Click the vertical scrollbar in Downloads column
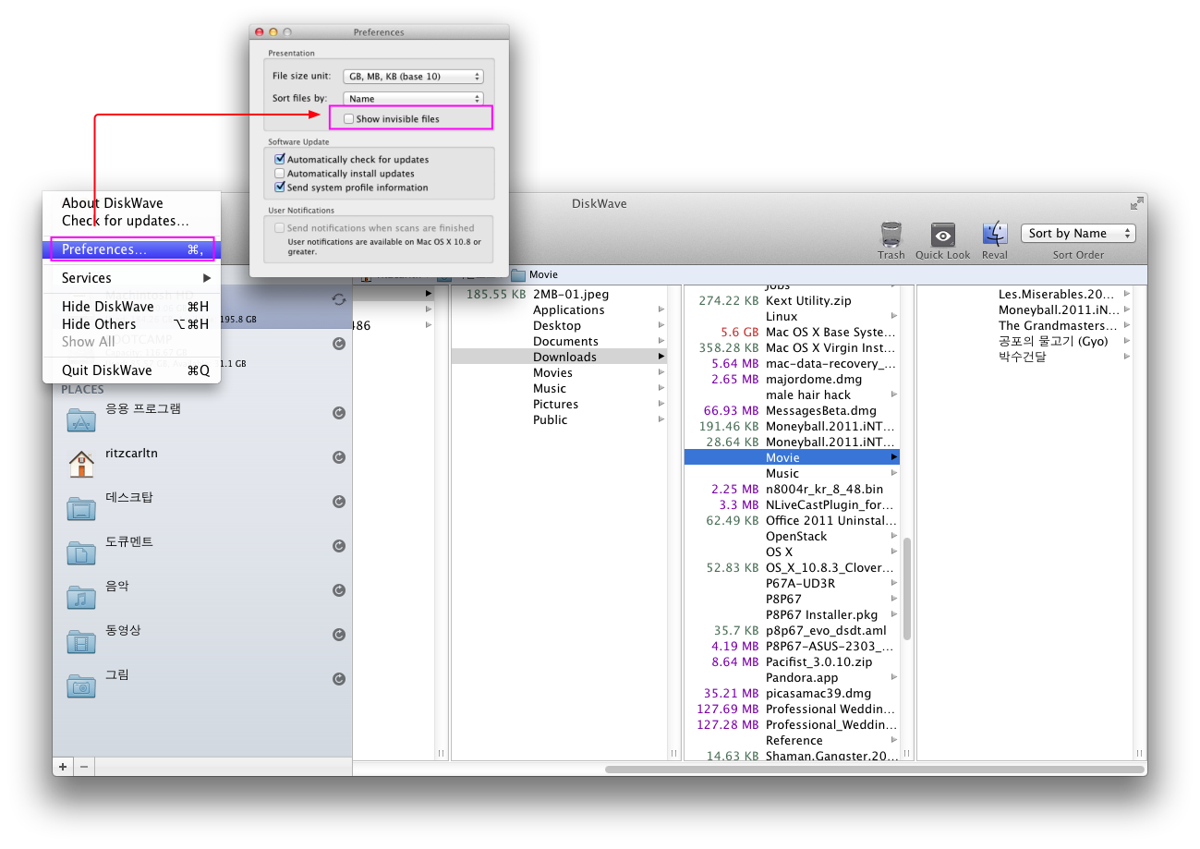The image size is (1200, 849). [x=907, y=588]
